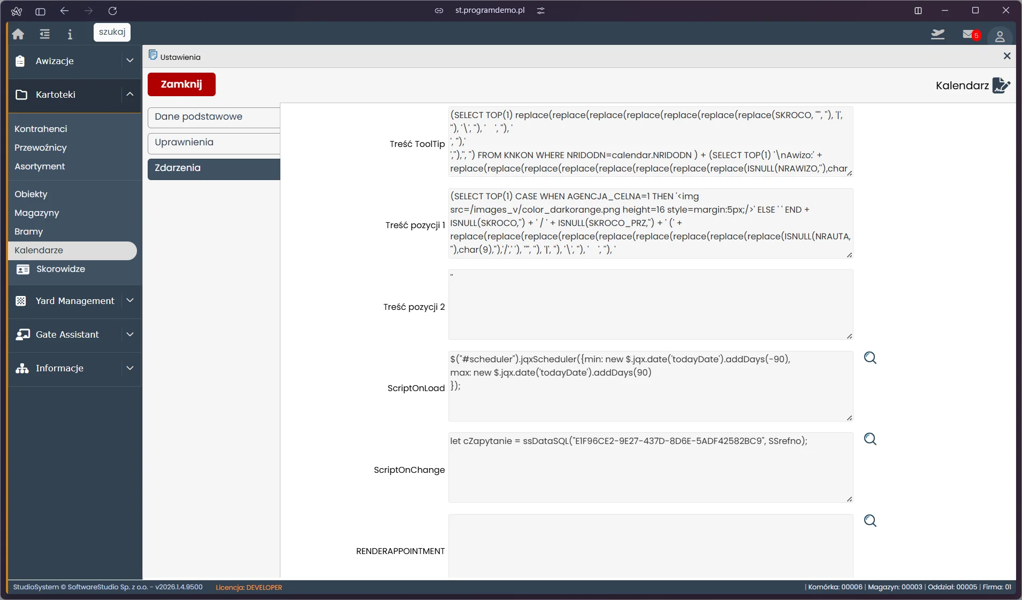
Task: Open Obiekty in the sidebar
Action: pos(31,194)
